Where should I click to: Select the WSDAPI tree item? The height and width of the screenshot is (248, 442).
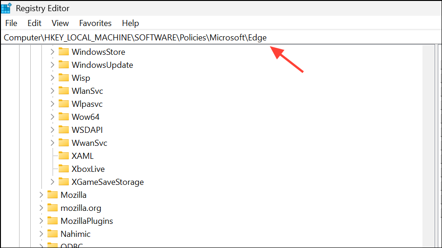[x=87, y=130]
